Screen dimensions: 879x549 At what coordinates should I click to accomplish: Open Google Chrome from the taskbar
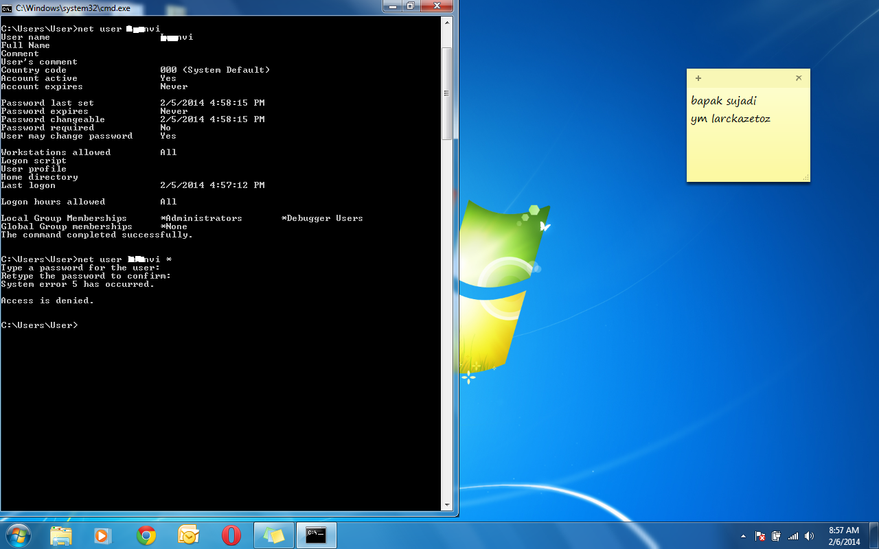click(x=146, y=535)
